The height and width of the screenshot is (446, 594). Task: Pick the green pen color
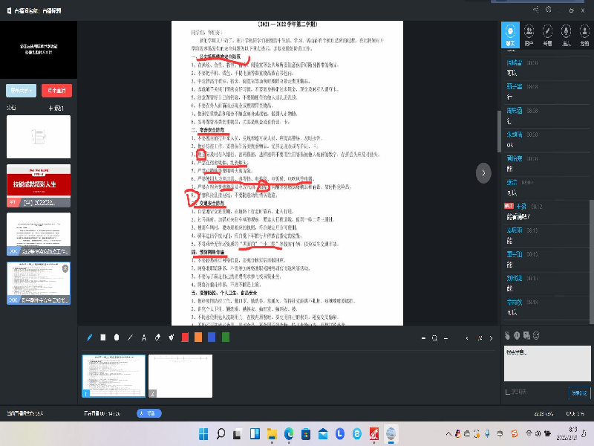225,337
